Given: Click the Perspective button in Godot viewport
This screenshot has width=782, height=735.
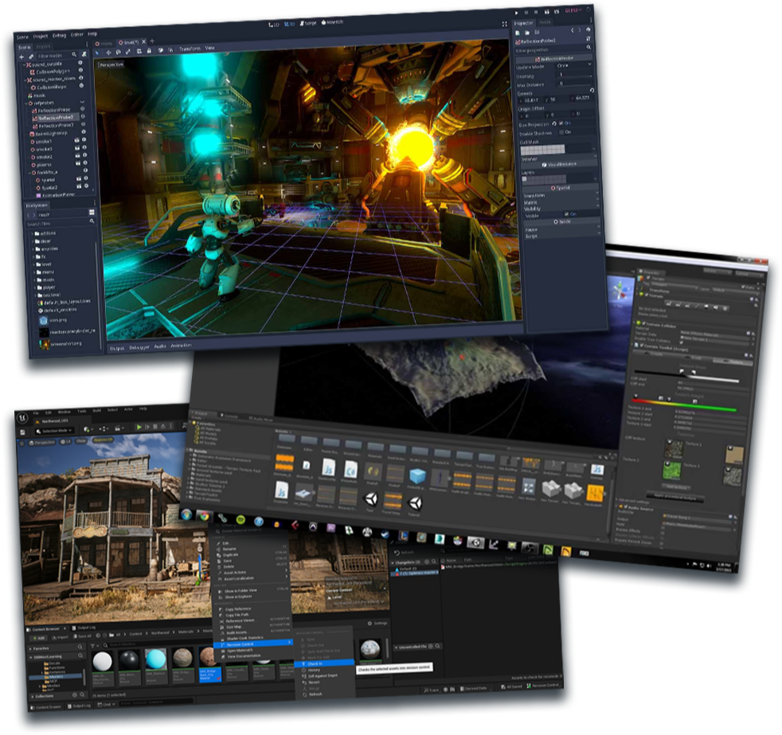Looking at the screenshot, I should pos(111,65).
